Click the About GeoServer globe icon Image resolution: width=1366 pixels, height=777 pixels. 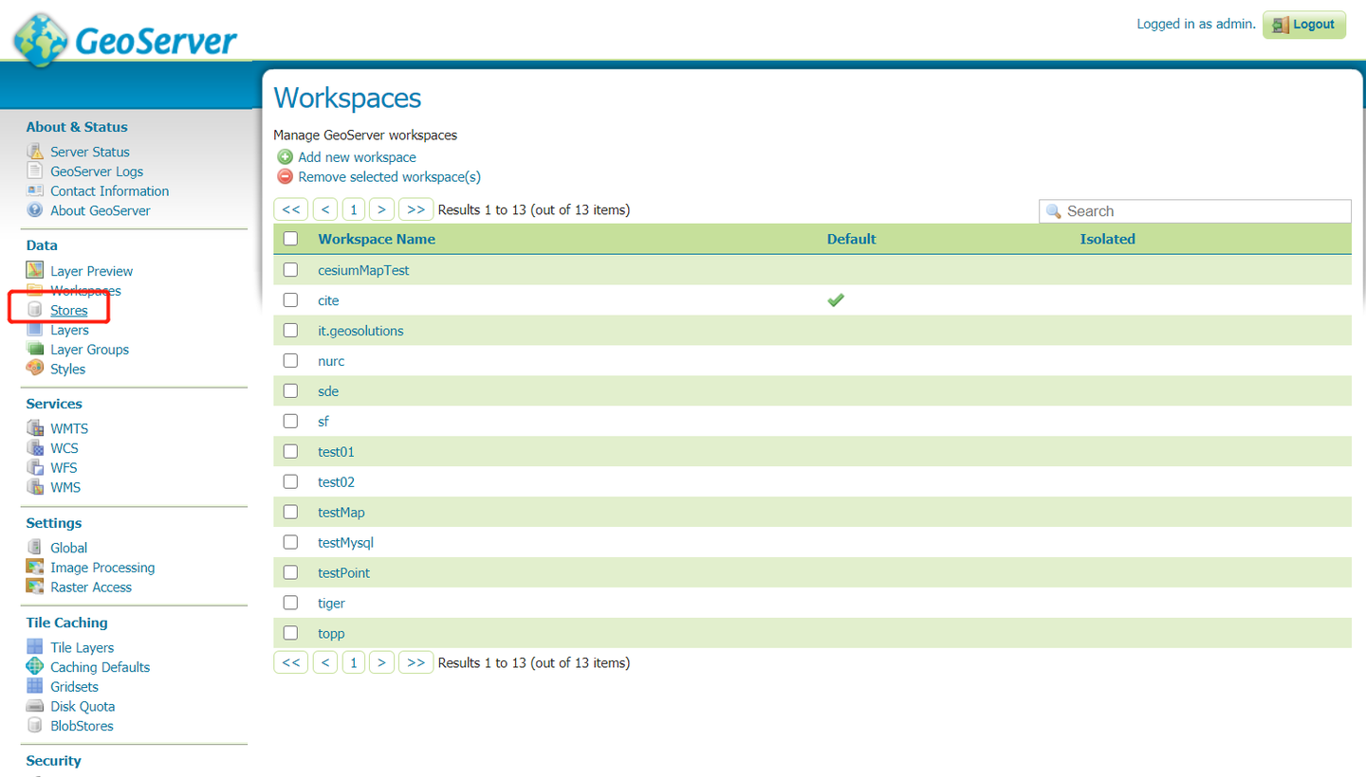(35, 210)
